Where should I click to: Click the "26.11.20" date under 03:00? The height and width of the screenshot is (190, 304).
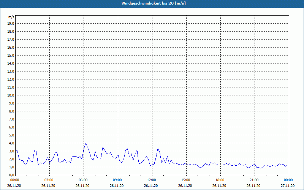pos(48,186)
